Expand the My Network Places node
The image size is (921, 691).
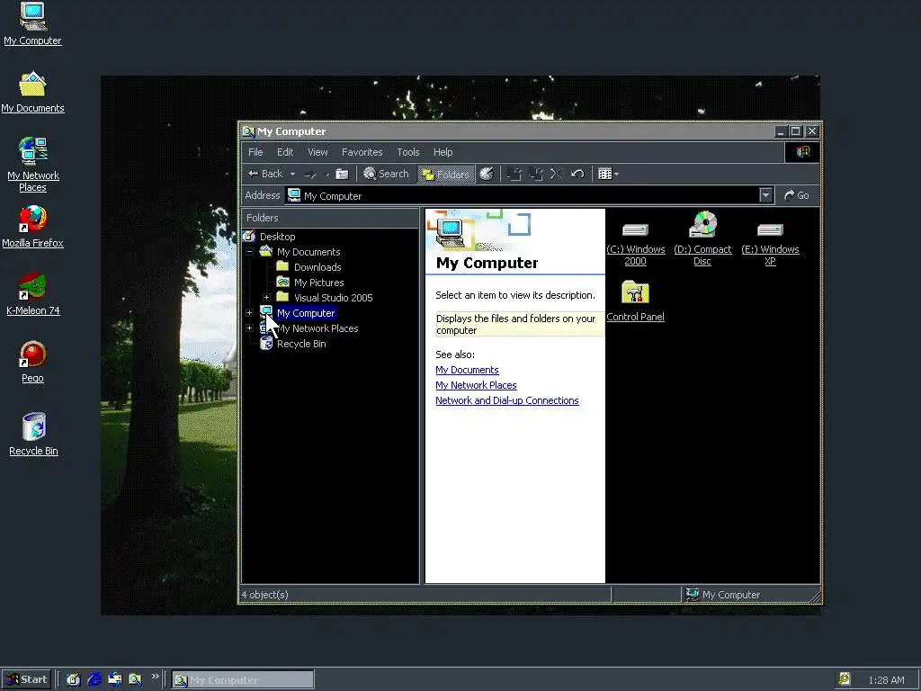coord(250,328)
